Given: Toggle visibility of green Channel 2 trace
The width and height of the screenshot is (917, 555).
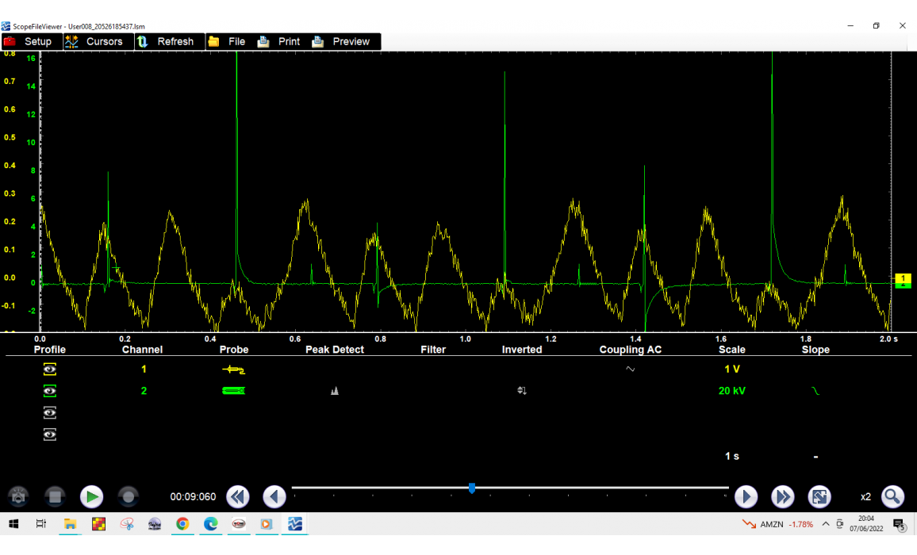Looking at the screenshot, I should (50, 391).
